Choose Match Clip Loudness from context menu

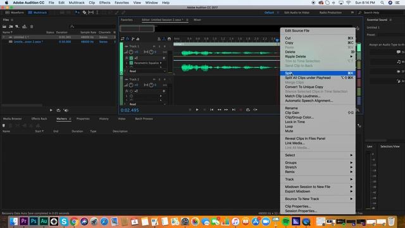(318, 96)
